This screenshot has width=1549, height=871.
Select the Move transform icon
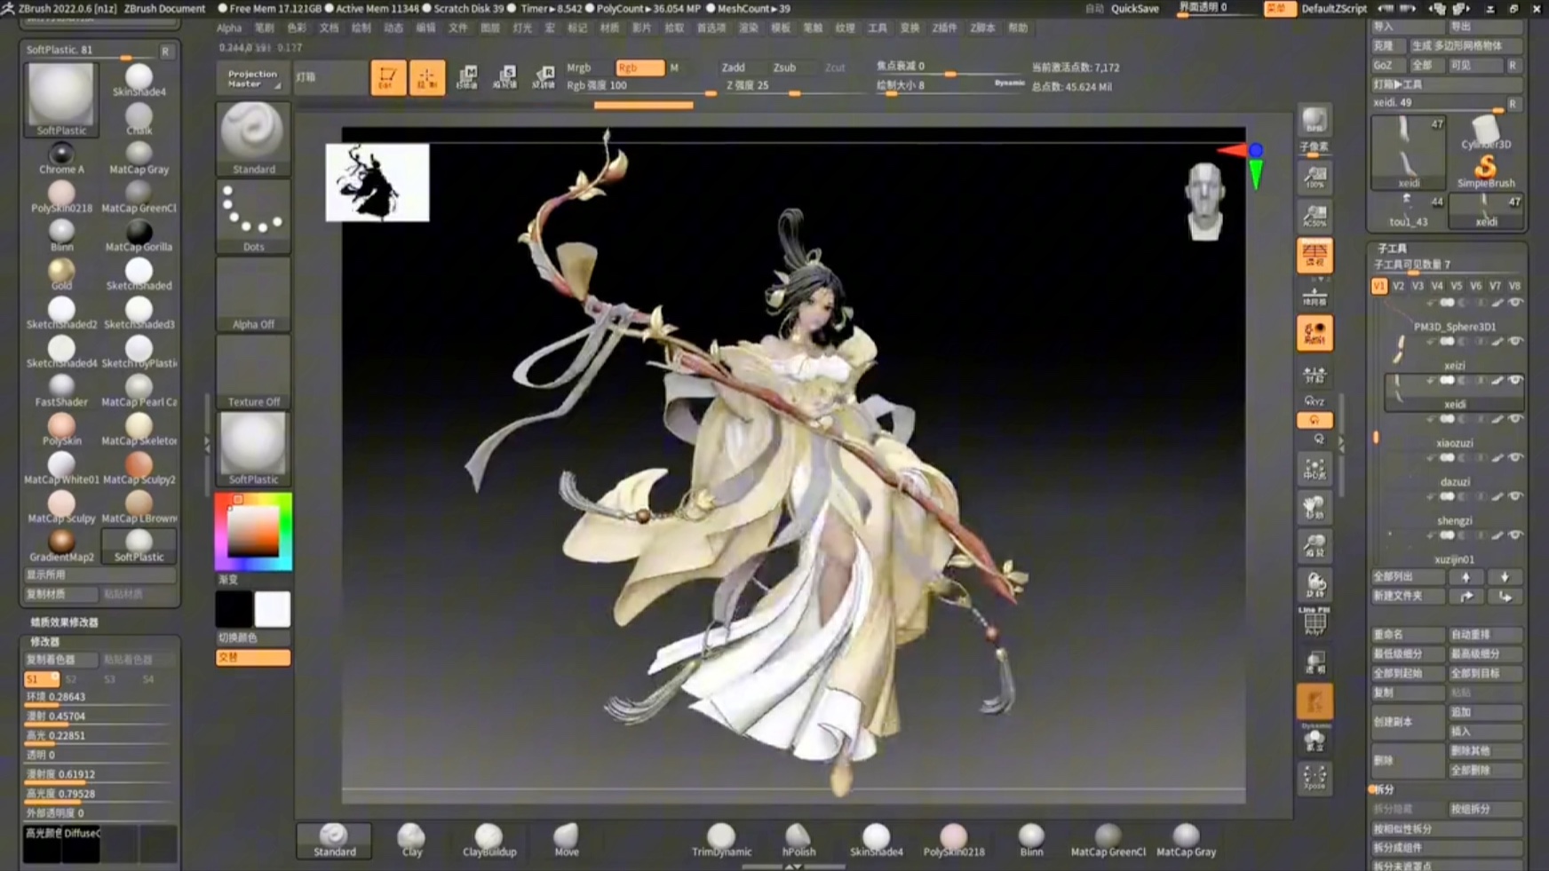466,77
